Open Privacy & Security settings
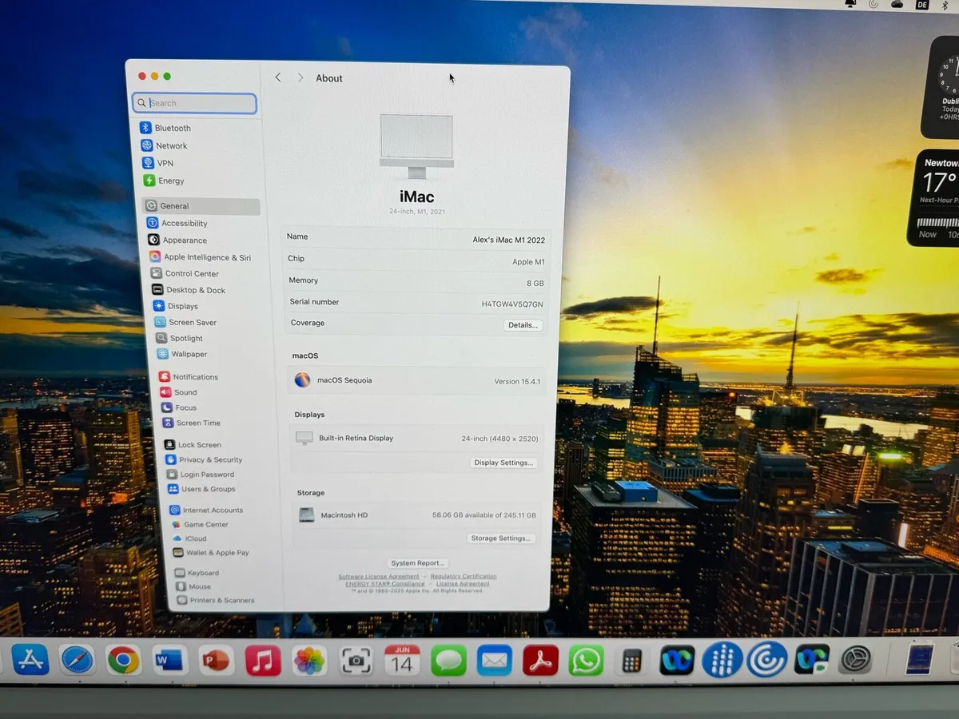 204,459
